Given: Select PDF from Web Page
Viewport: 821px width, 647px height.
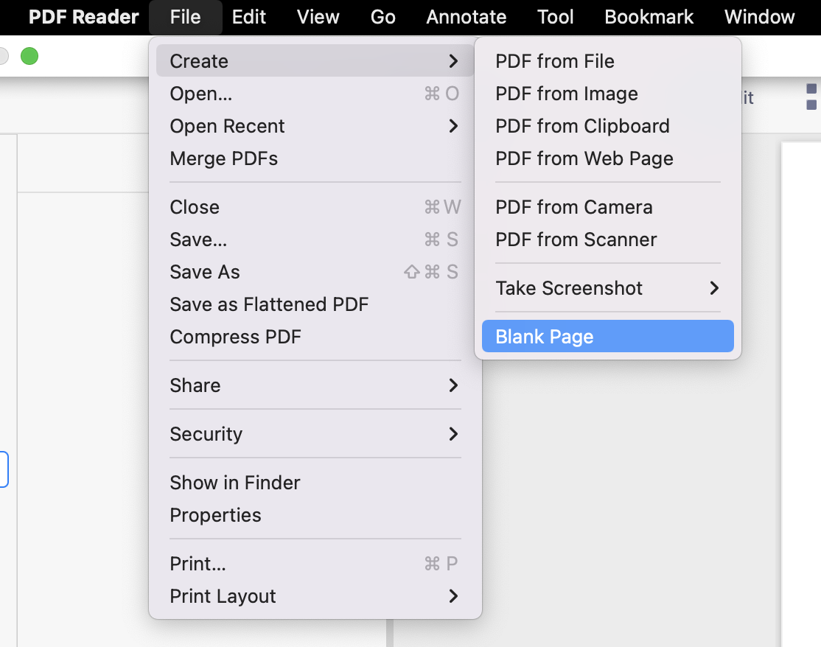Looking at the screenshot, I should tap(584, 158).
